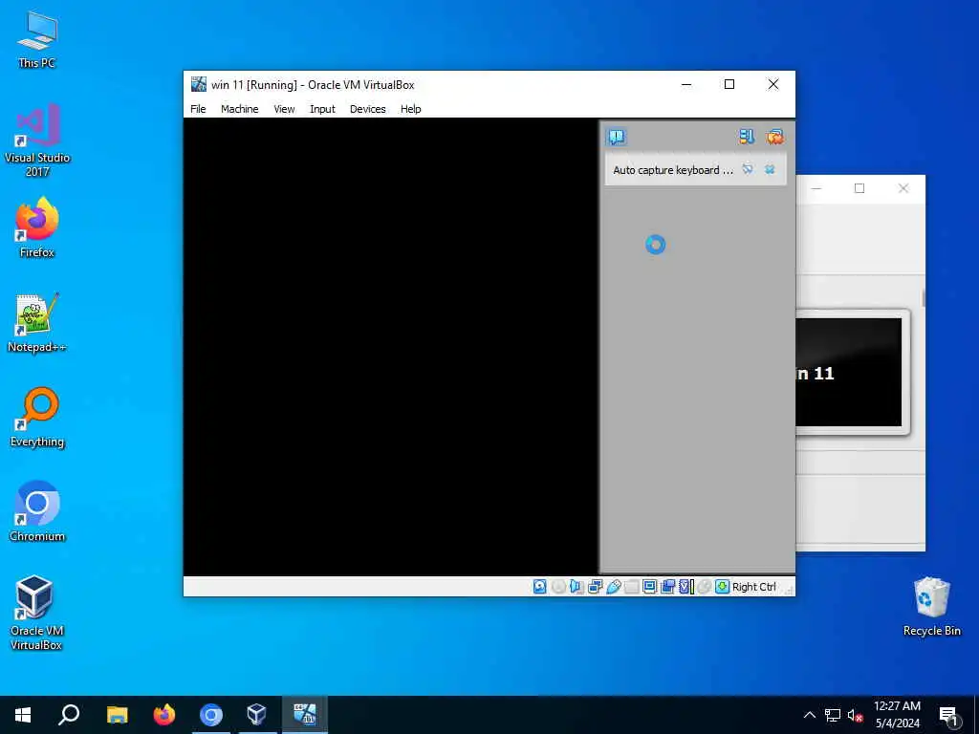
Task: Expand the Auto capture keyboard notification text
Action: [673, 170]
